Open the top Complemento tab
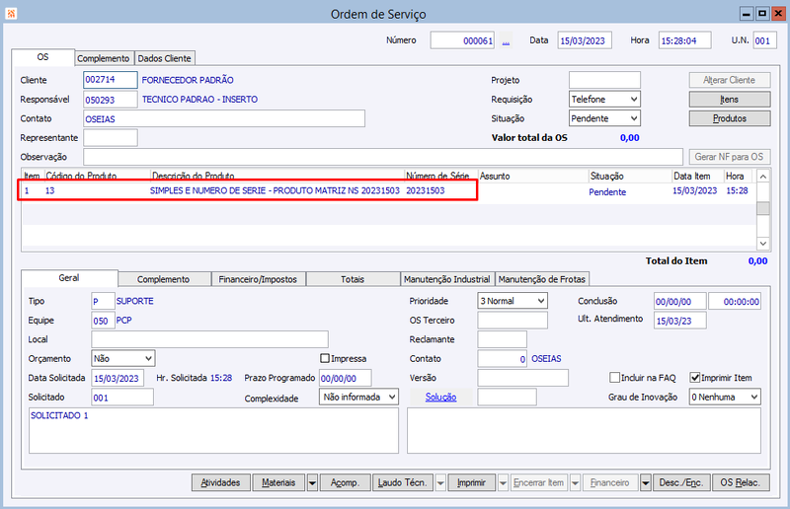The height and width of the screenshot is (509, 790). tap(104, 58)
